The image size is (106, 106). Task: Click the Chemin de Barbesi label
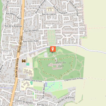[24, 102]
